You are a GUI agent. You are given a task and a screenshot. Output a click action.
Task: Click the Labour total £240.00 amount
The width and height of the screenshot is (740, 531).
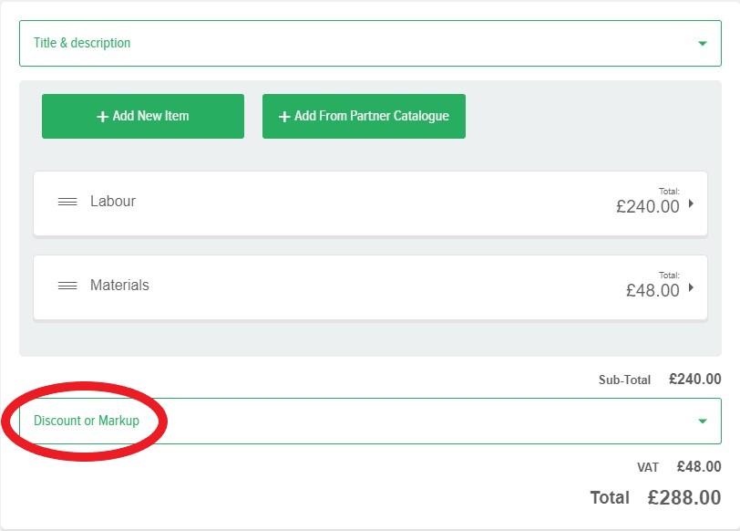pos(648,207)
